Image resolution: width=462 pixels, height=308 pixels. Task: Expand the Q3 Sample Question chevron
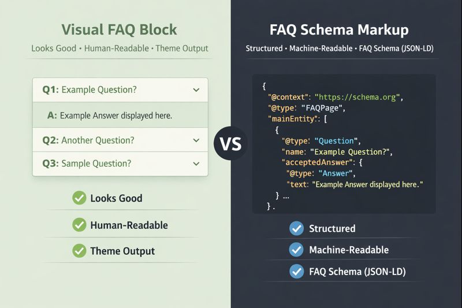tap(196, 164)
